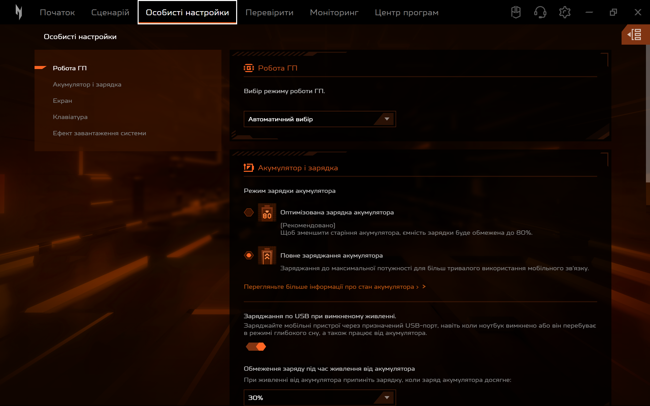Click the full battery charging icon

coord(267,256)
